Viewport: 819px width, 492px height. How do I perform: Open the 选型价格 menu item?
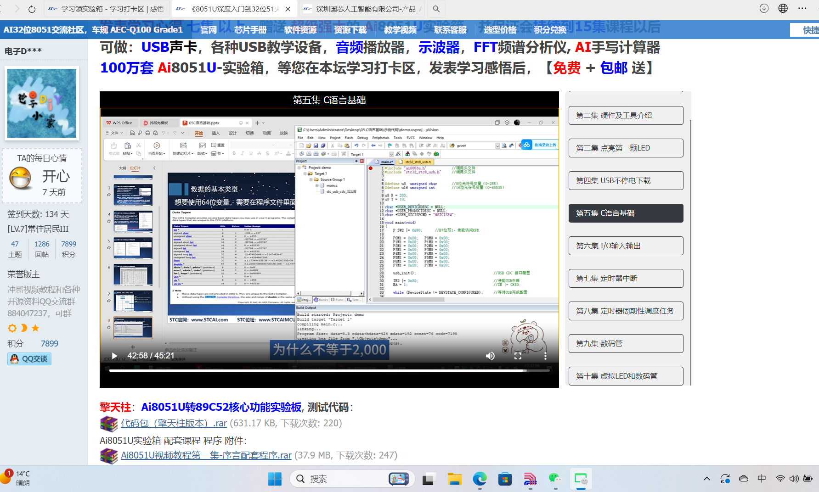(x=500, y=30)
